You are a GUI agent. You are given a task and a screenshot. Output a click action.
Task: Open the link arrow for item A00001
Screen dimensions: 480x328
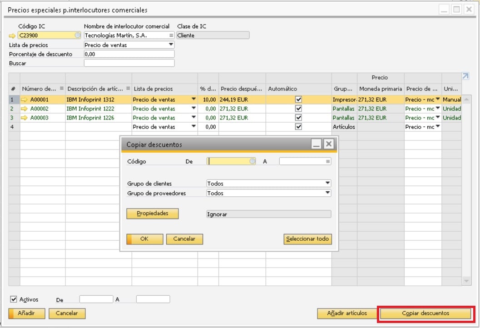coord(24,99)
